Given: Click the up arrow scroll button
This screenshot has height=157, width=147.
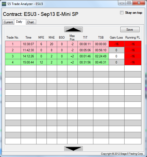Looking at the screenshot, I should coord(73,30).
